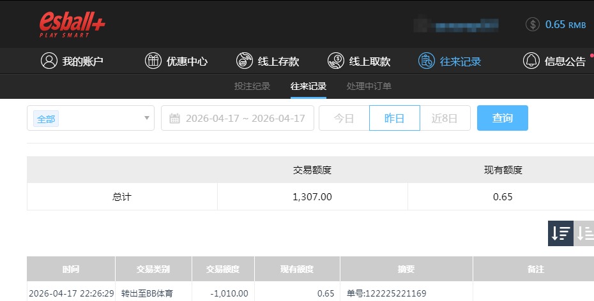
Task: Expand dropdown arrow next to 全部
Action: click(147, 118)
